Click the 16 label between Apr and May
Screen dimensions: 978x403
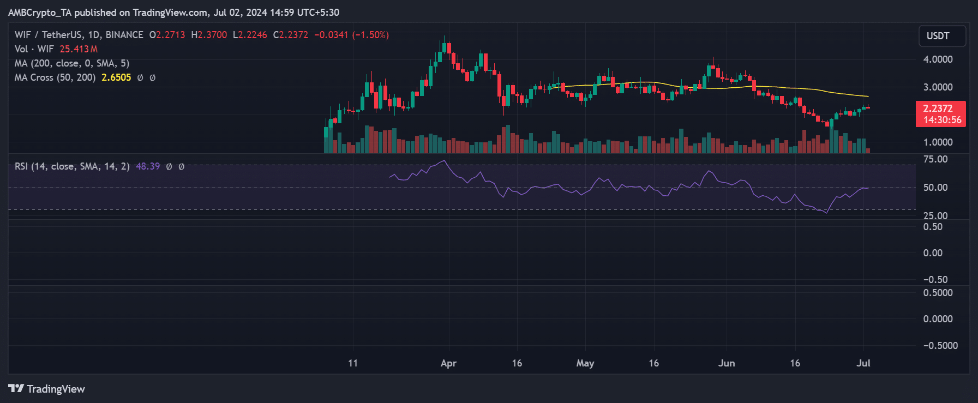tap(517, 363)
